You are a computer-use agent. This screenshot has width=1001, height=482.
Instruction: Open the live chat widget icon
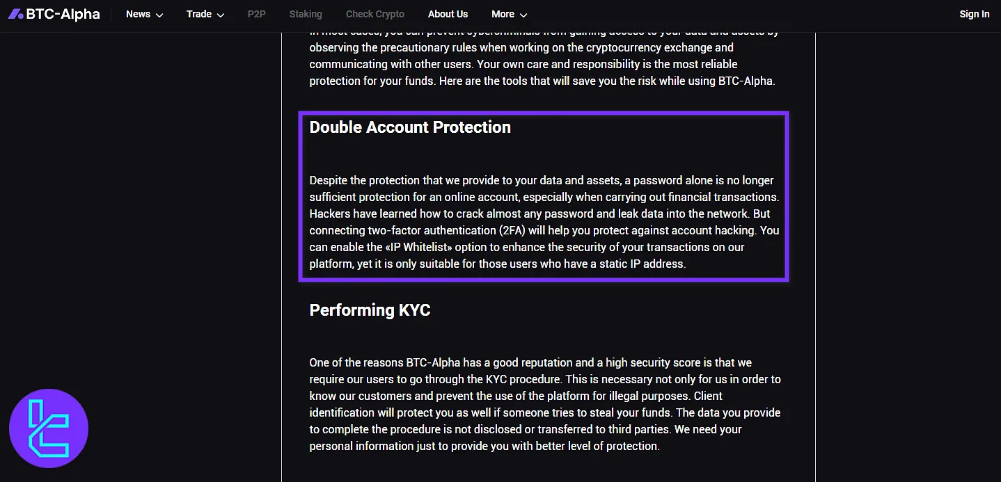pos(48,428)
